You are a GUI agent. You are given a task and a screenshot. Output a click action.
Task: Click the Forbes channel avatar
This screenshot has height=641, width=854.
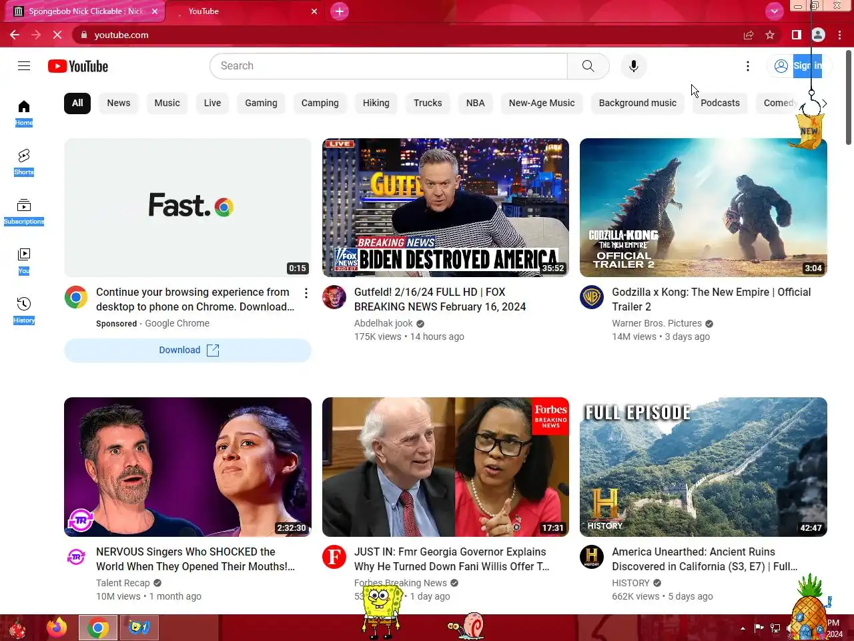click(334, 557)
